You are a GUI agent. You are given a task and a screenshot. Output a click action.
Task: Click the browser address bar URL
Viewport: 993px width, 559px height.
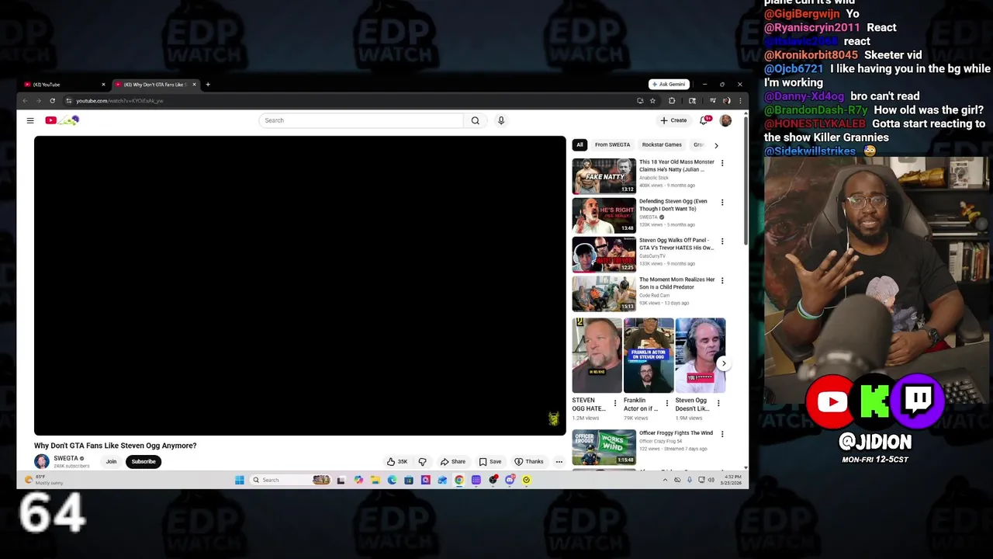pyautogui.click(x=119, y=101)
